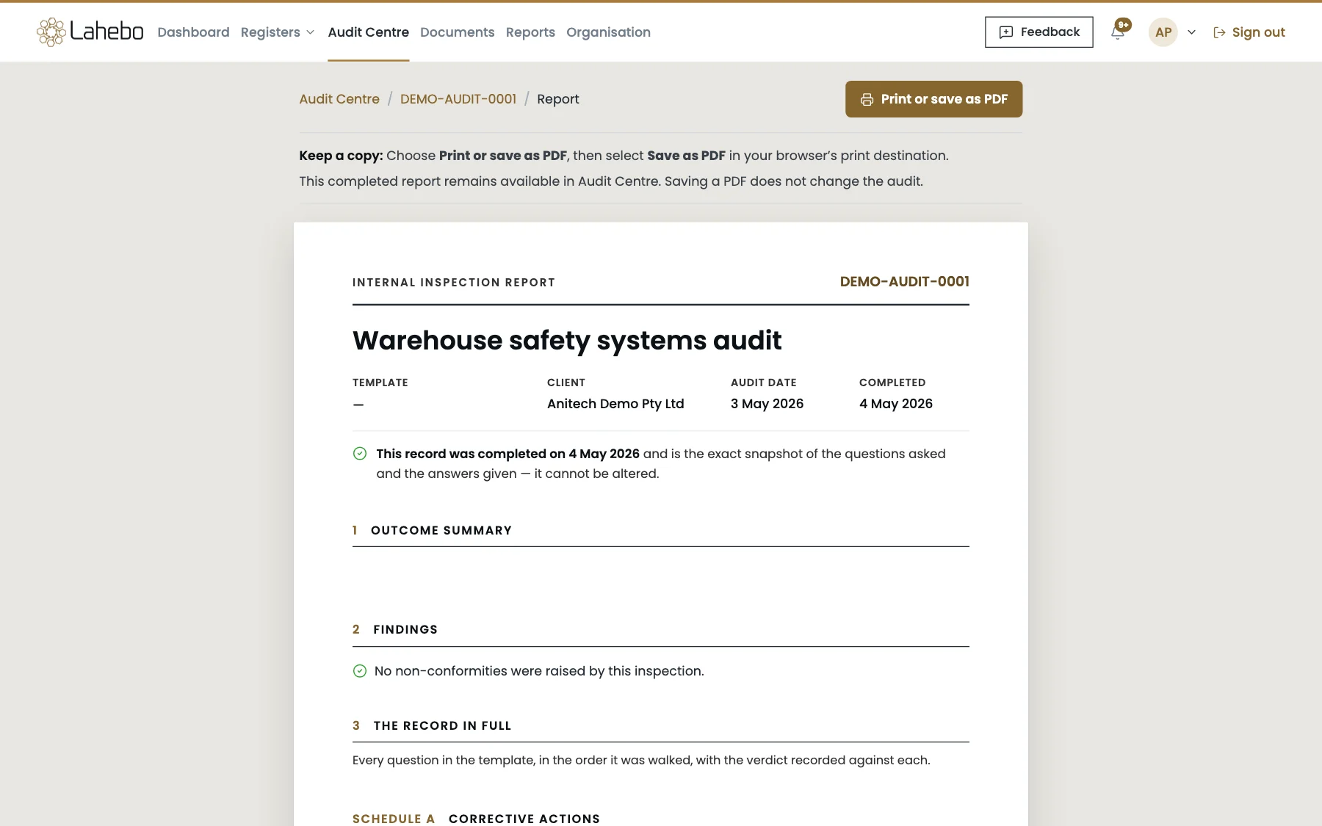Open the Reports section

(x=530, y=32)
